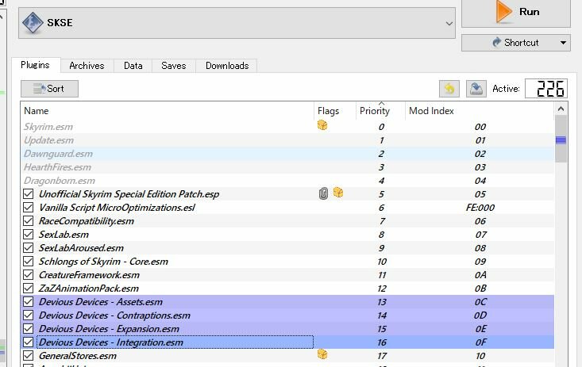Click the Run button
The width and height of the screenshot is (582, 367).
click(x=515, y=13)
